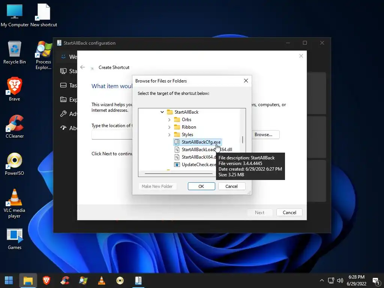The image size is (384, 288).
Task: Open the PowerISO desktop shortcut
Action: (x=15, y=164)
